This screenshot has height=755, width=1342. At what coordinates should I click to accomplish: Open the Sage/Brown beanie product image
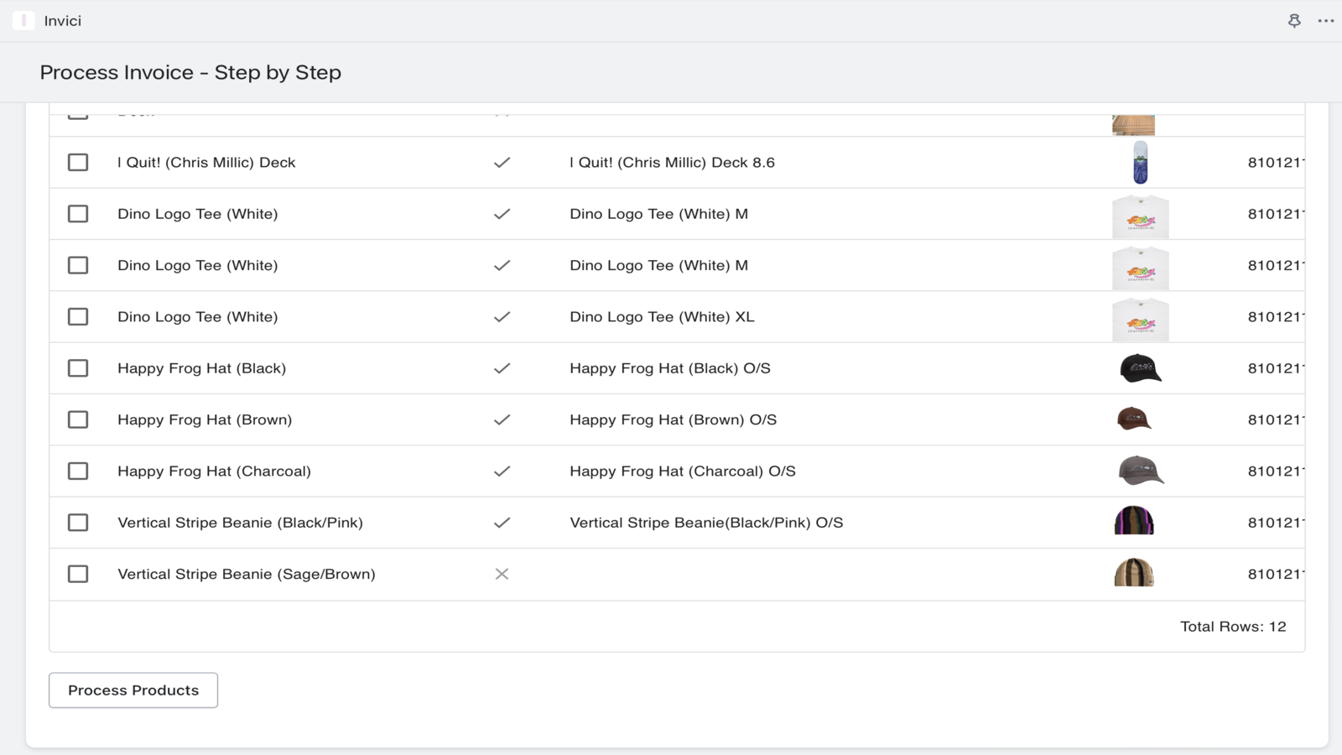click(1134, 573)
